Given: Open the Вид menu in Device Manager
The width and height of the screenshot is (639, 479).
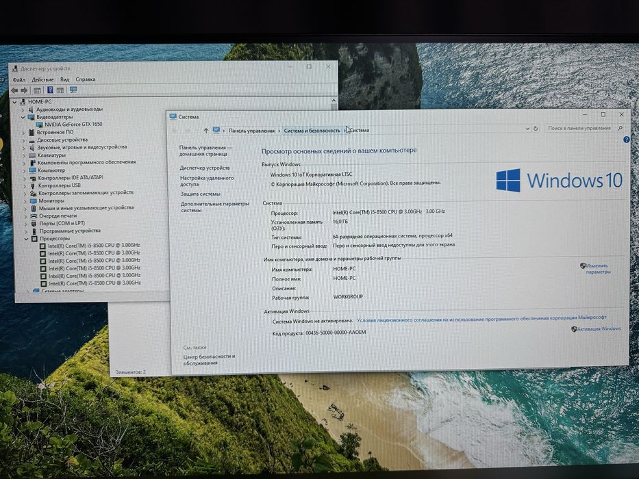Looking at the screenshot, I should (x=65, y=79).
